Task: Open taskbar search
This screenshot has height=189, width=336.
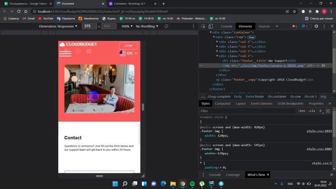Action: [125, 184]
